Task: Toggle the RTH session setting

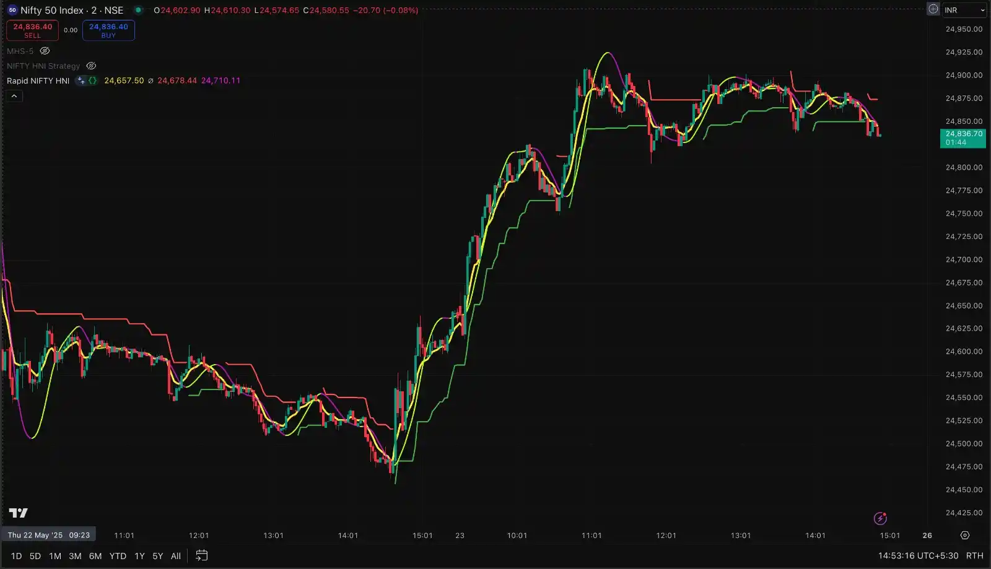Action: (x=974, y=555)
